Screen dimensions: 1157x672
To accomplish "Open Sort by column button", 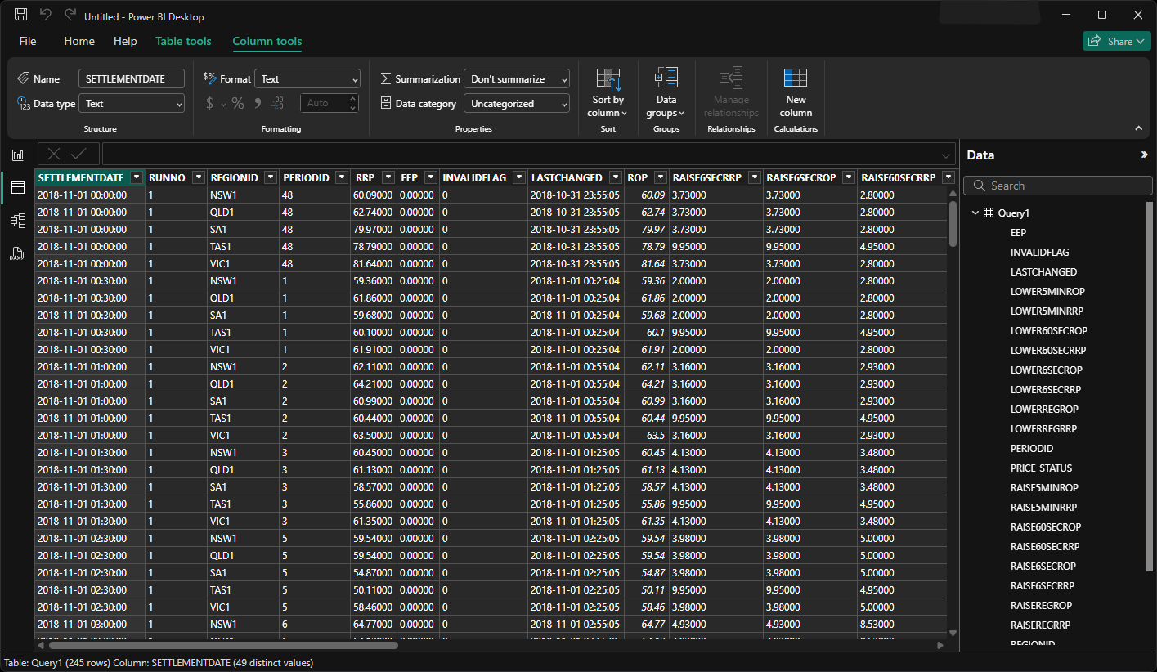I will pos(608,92).
